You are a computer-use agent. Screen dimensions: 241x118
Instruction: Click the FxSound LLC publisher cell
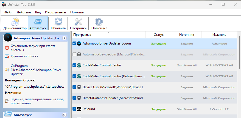(219, 109)
